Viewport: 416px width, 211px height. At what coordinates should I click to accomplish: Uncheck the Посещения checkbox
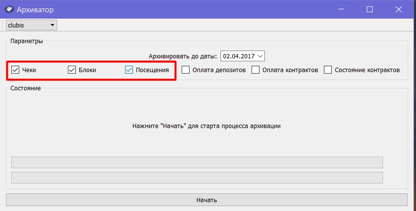coord(129,70)
